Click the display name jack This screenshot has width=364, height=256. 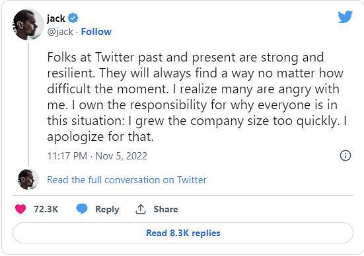coord(56,19)
